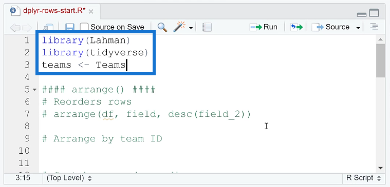Place cursor on library(Lahman) line

tap(86, 40)
